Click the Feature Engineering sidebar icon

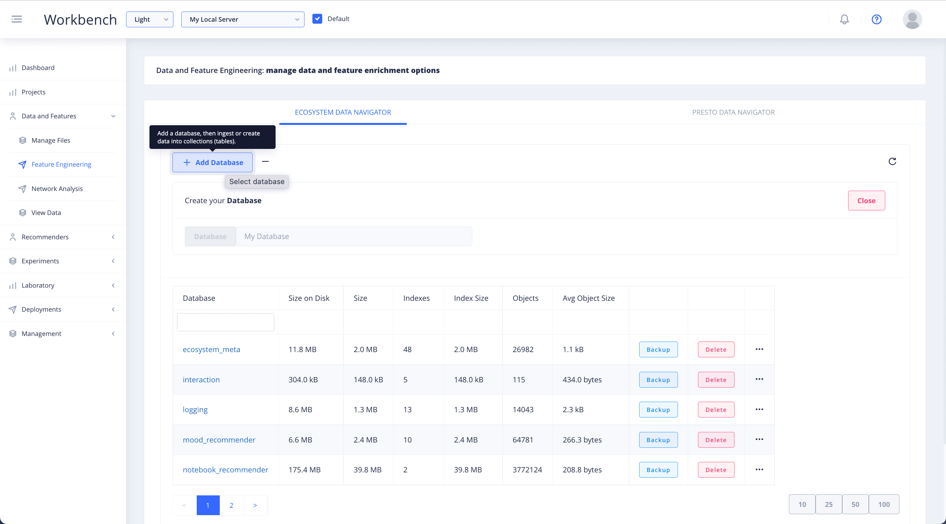click(22, 164)
